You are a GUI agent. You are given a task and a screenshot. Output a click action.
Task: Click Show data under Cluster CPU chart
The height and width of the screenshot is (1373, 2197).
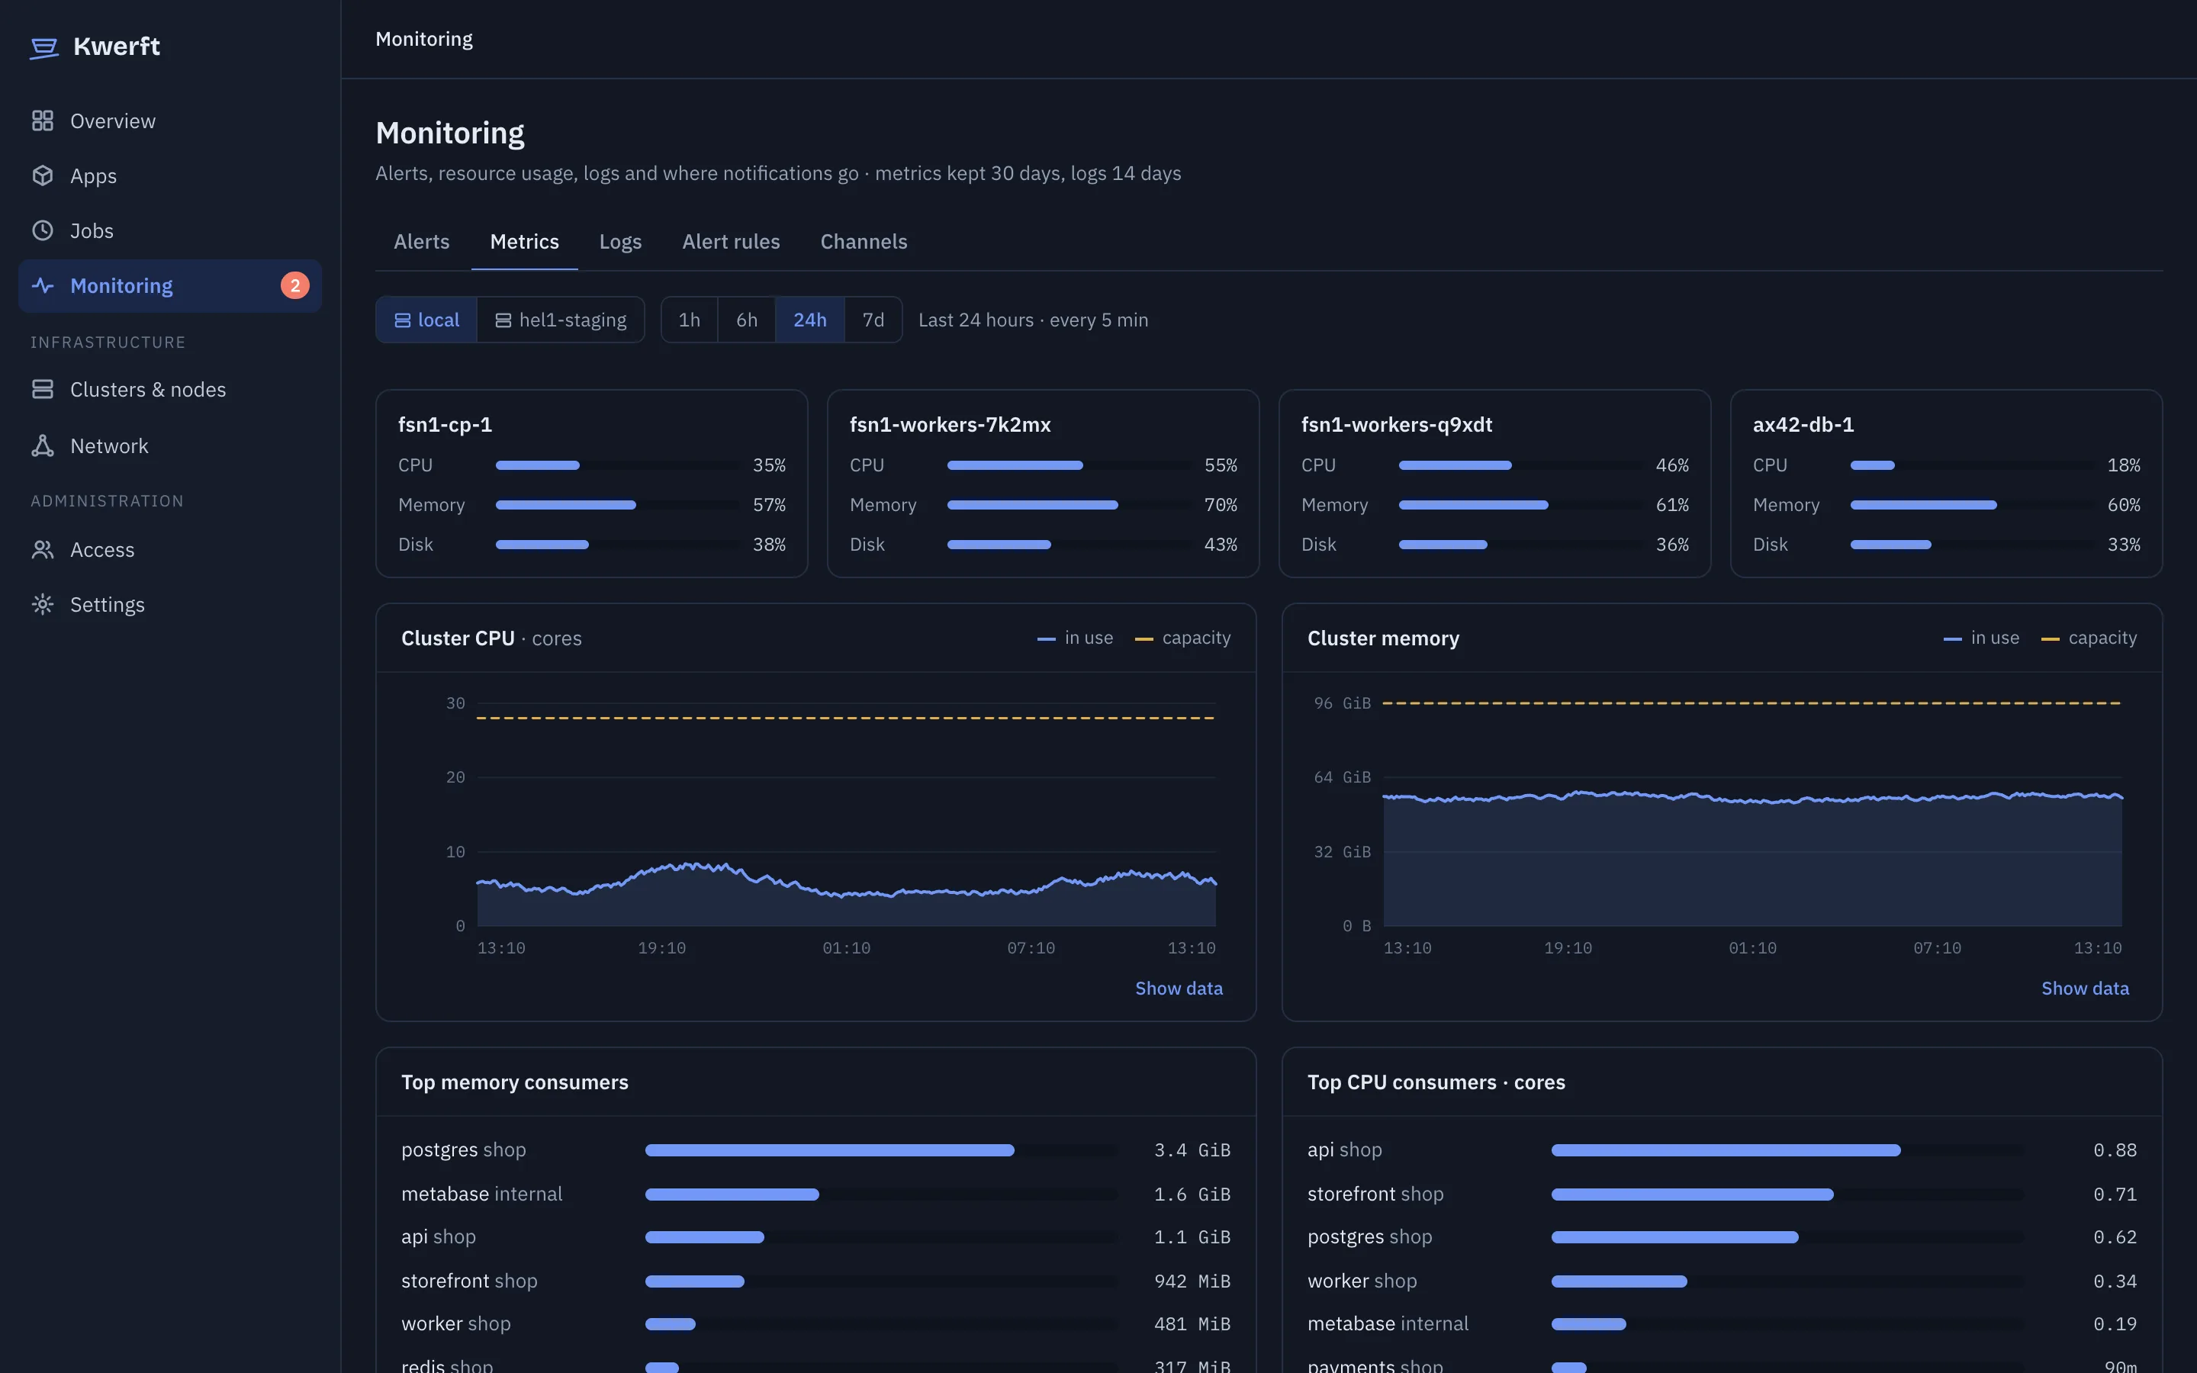pyautogui.click(x=1179, y=988)
